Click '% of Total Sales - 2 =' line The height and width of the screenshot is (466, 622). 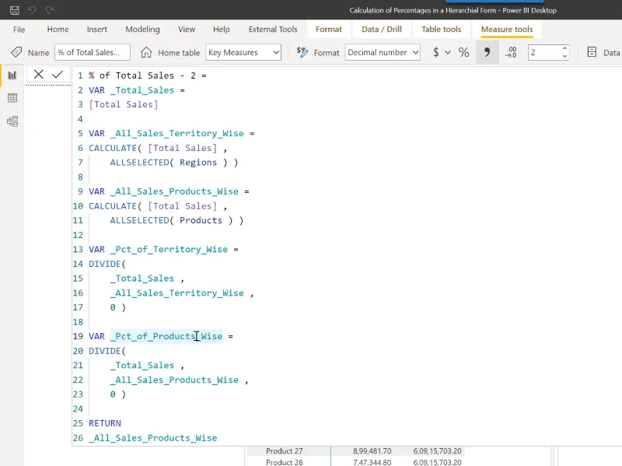[x=148, y=75]
